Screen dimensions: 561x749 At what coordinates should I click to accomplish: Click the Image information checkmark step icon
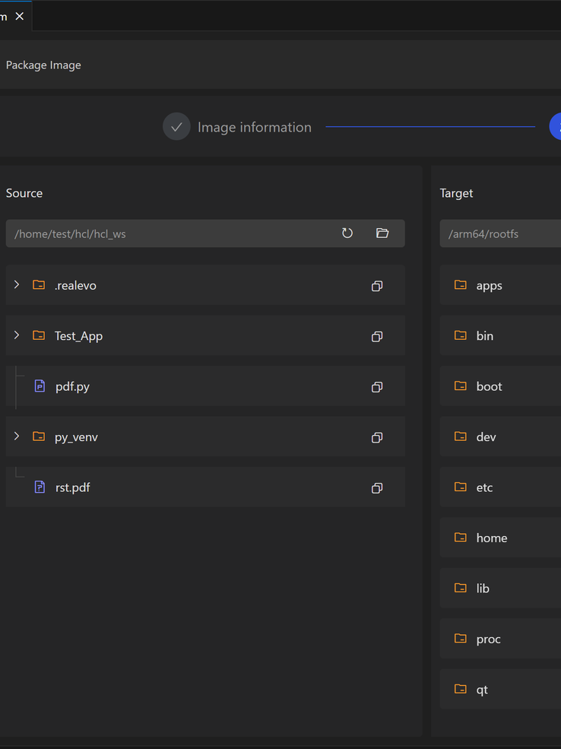(176, 126)
